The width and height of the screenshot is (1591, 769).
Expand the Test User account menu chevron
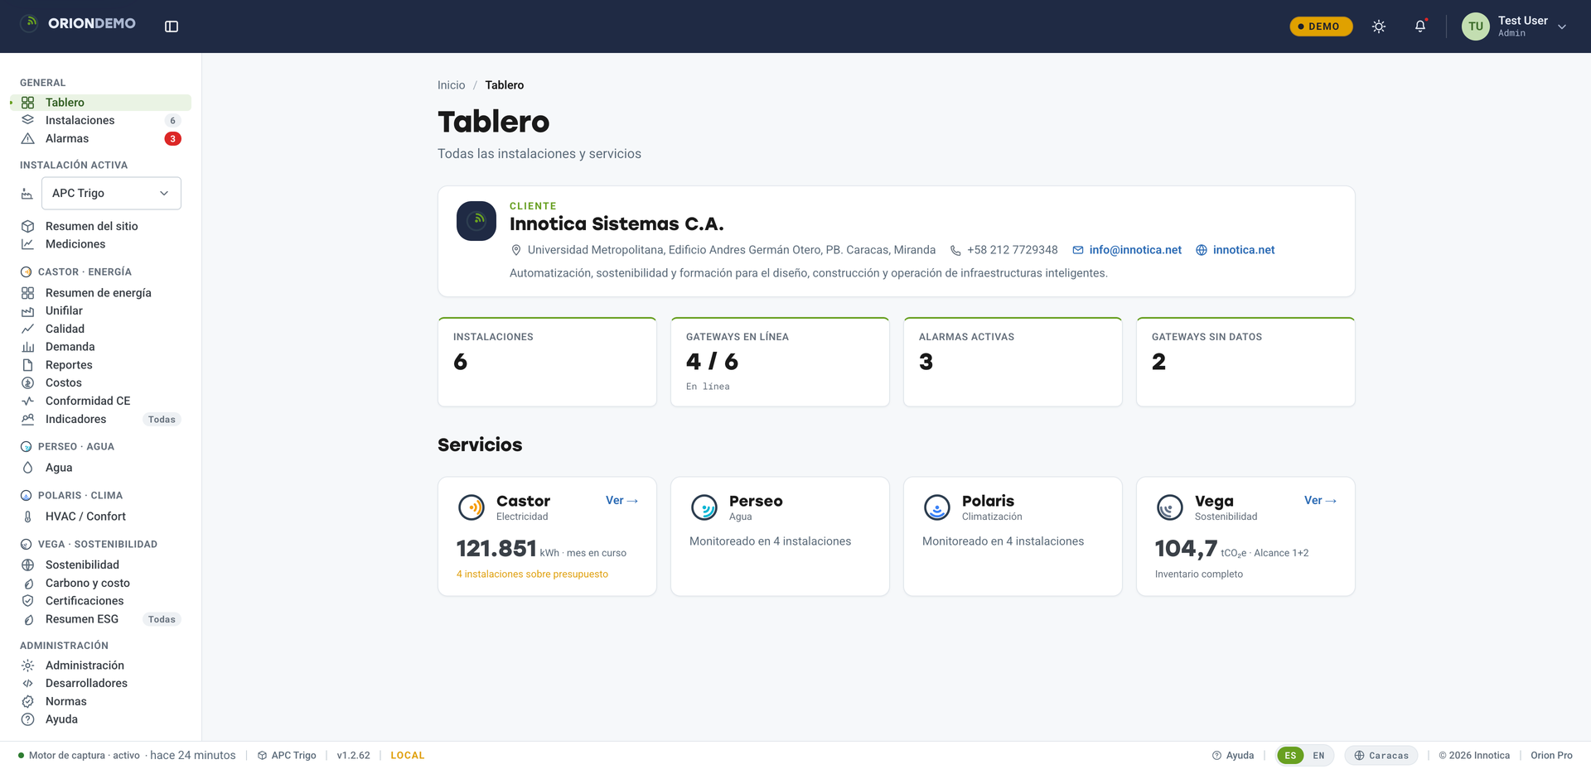1562,26
